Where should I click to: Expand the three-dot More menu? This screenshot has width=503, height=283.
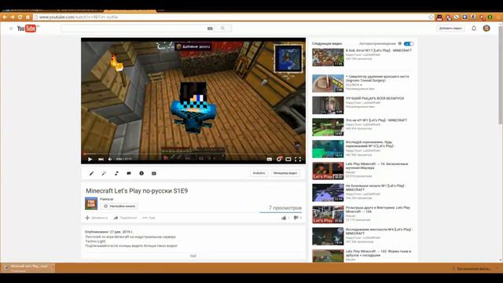[x=149, y=218]
